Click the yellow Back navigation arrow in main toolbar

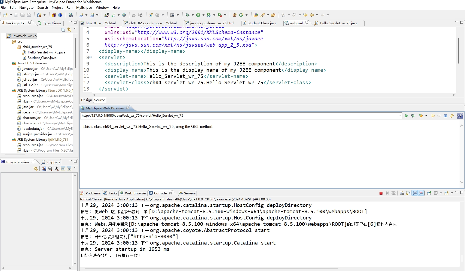(312, 15)
